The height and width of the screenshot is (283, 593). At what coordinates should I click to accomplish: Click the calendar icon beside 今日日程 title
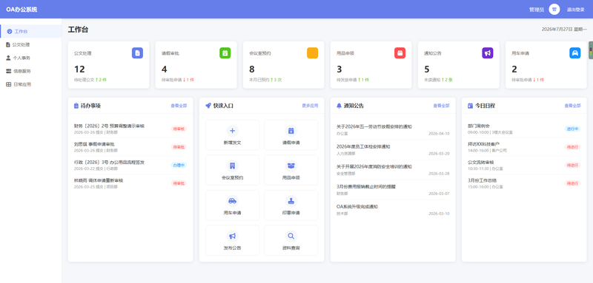point(470,106)
